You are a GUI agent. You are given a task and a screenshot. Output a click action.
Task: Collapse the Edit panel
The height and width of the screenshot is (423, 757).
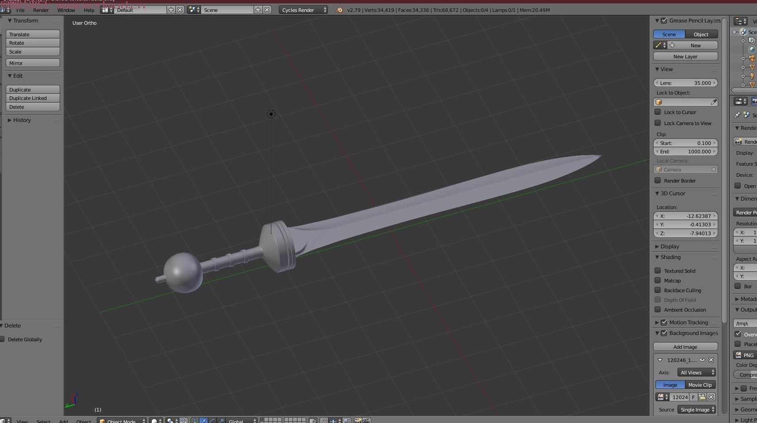[x=10, y=76]
